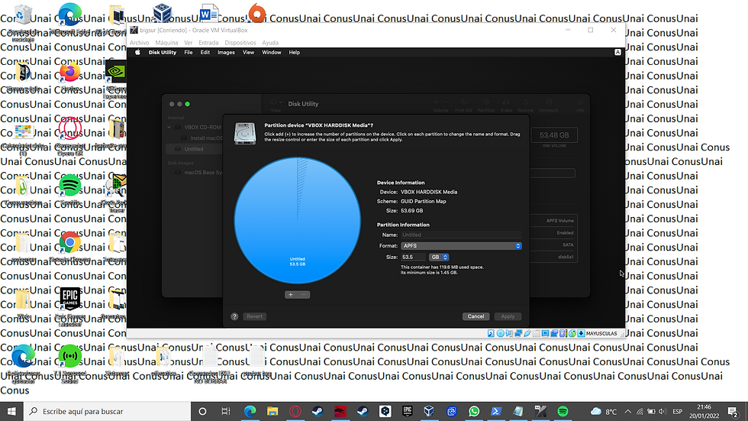
Task: Open Google Chrome desktop shortcut
Action: click(69, 242)
